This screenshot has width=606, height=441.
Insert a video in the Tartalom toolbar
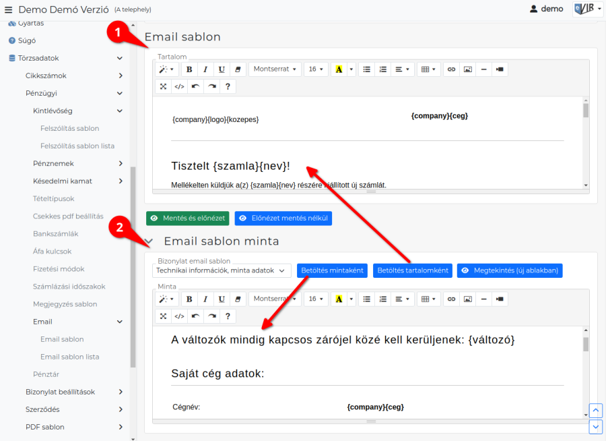(x=498, y=68)
